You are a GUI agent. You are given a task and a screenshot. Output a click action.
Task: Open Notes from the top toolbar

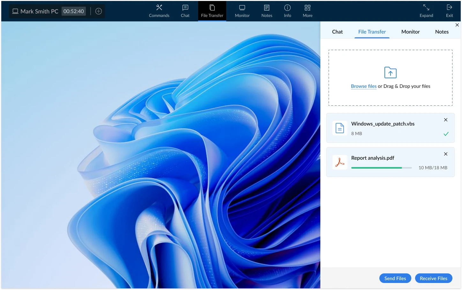click(x=267, y=11)
